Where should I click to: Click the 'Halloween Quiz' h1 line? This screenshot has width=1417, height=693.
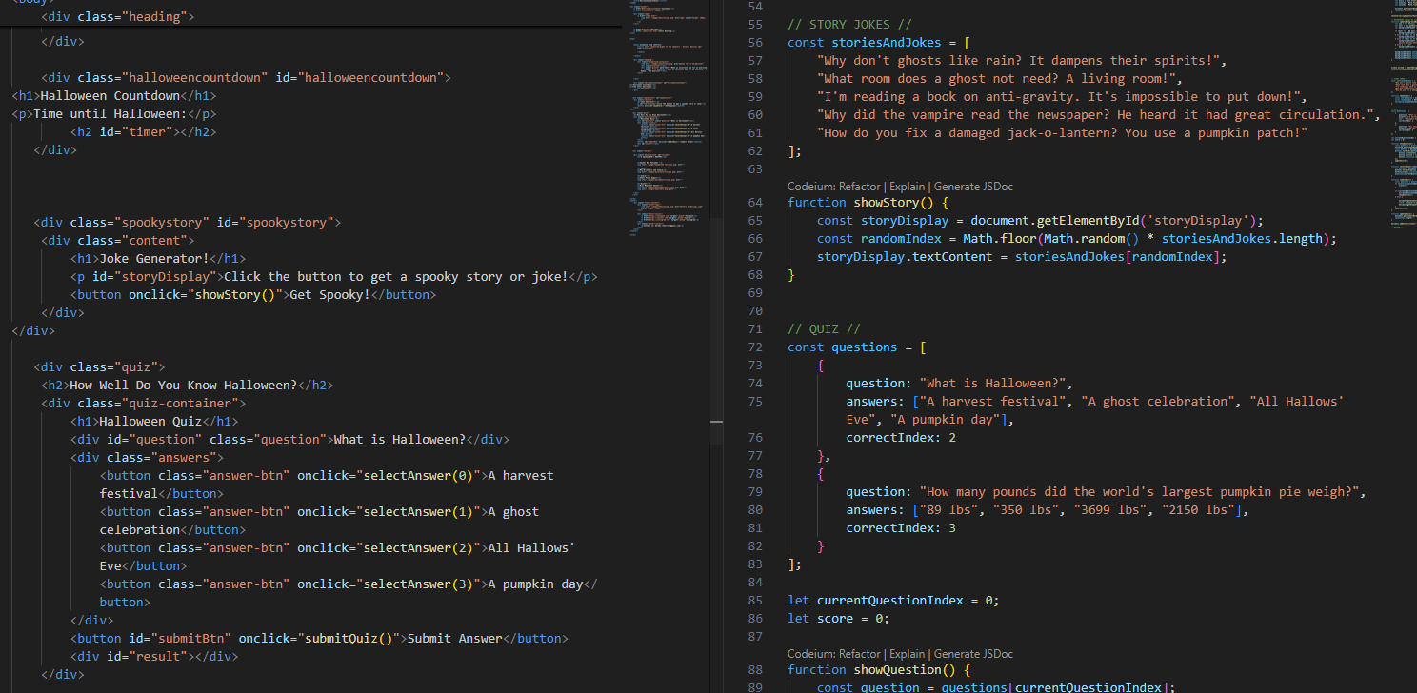coord(154,422)
